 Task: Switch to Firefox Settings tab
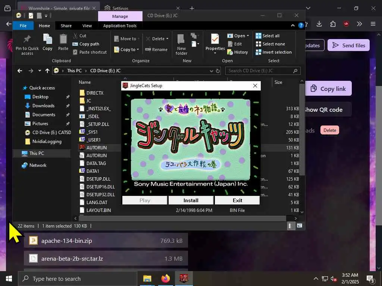(x=120, y=8)
